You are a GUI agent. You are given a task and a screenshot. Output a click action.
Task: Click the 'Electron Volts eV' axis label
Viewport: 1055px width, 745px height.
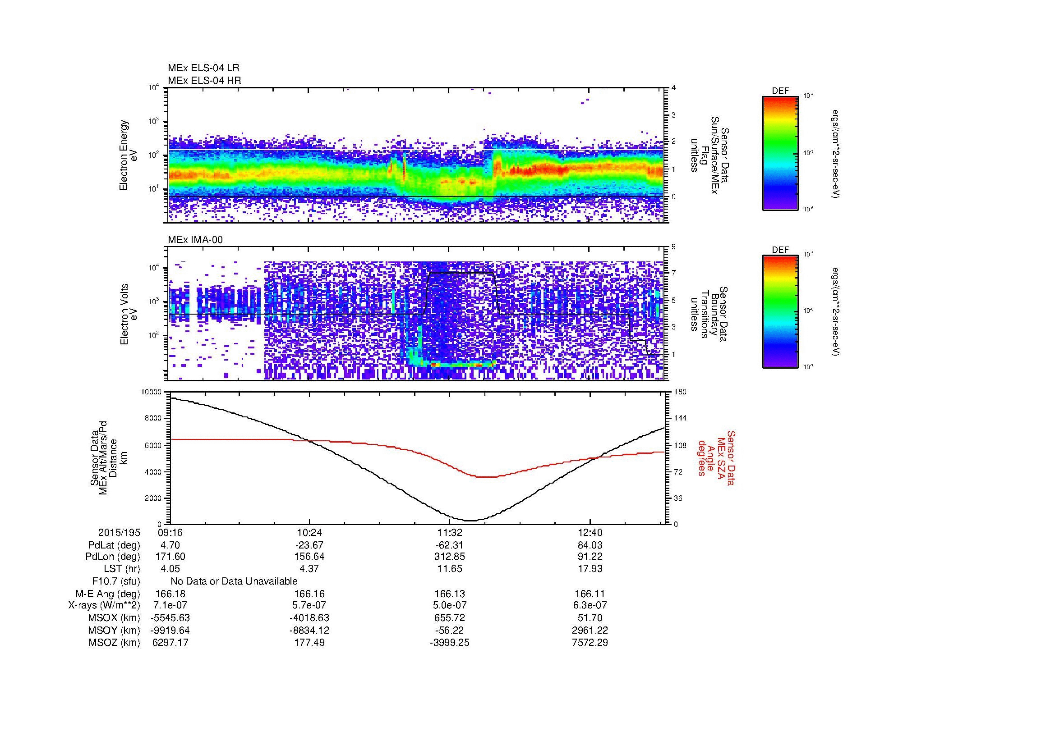click(x=128, y=314)
